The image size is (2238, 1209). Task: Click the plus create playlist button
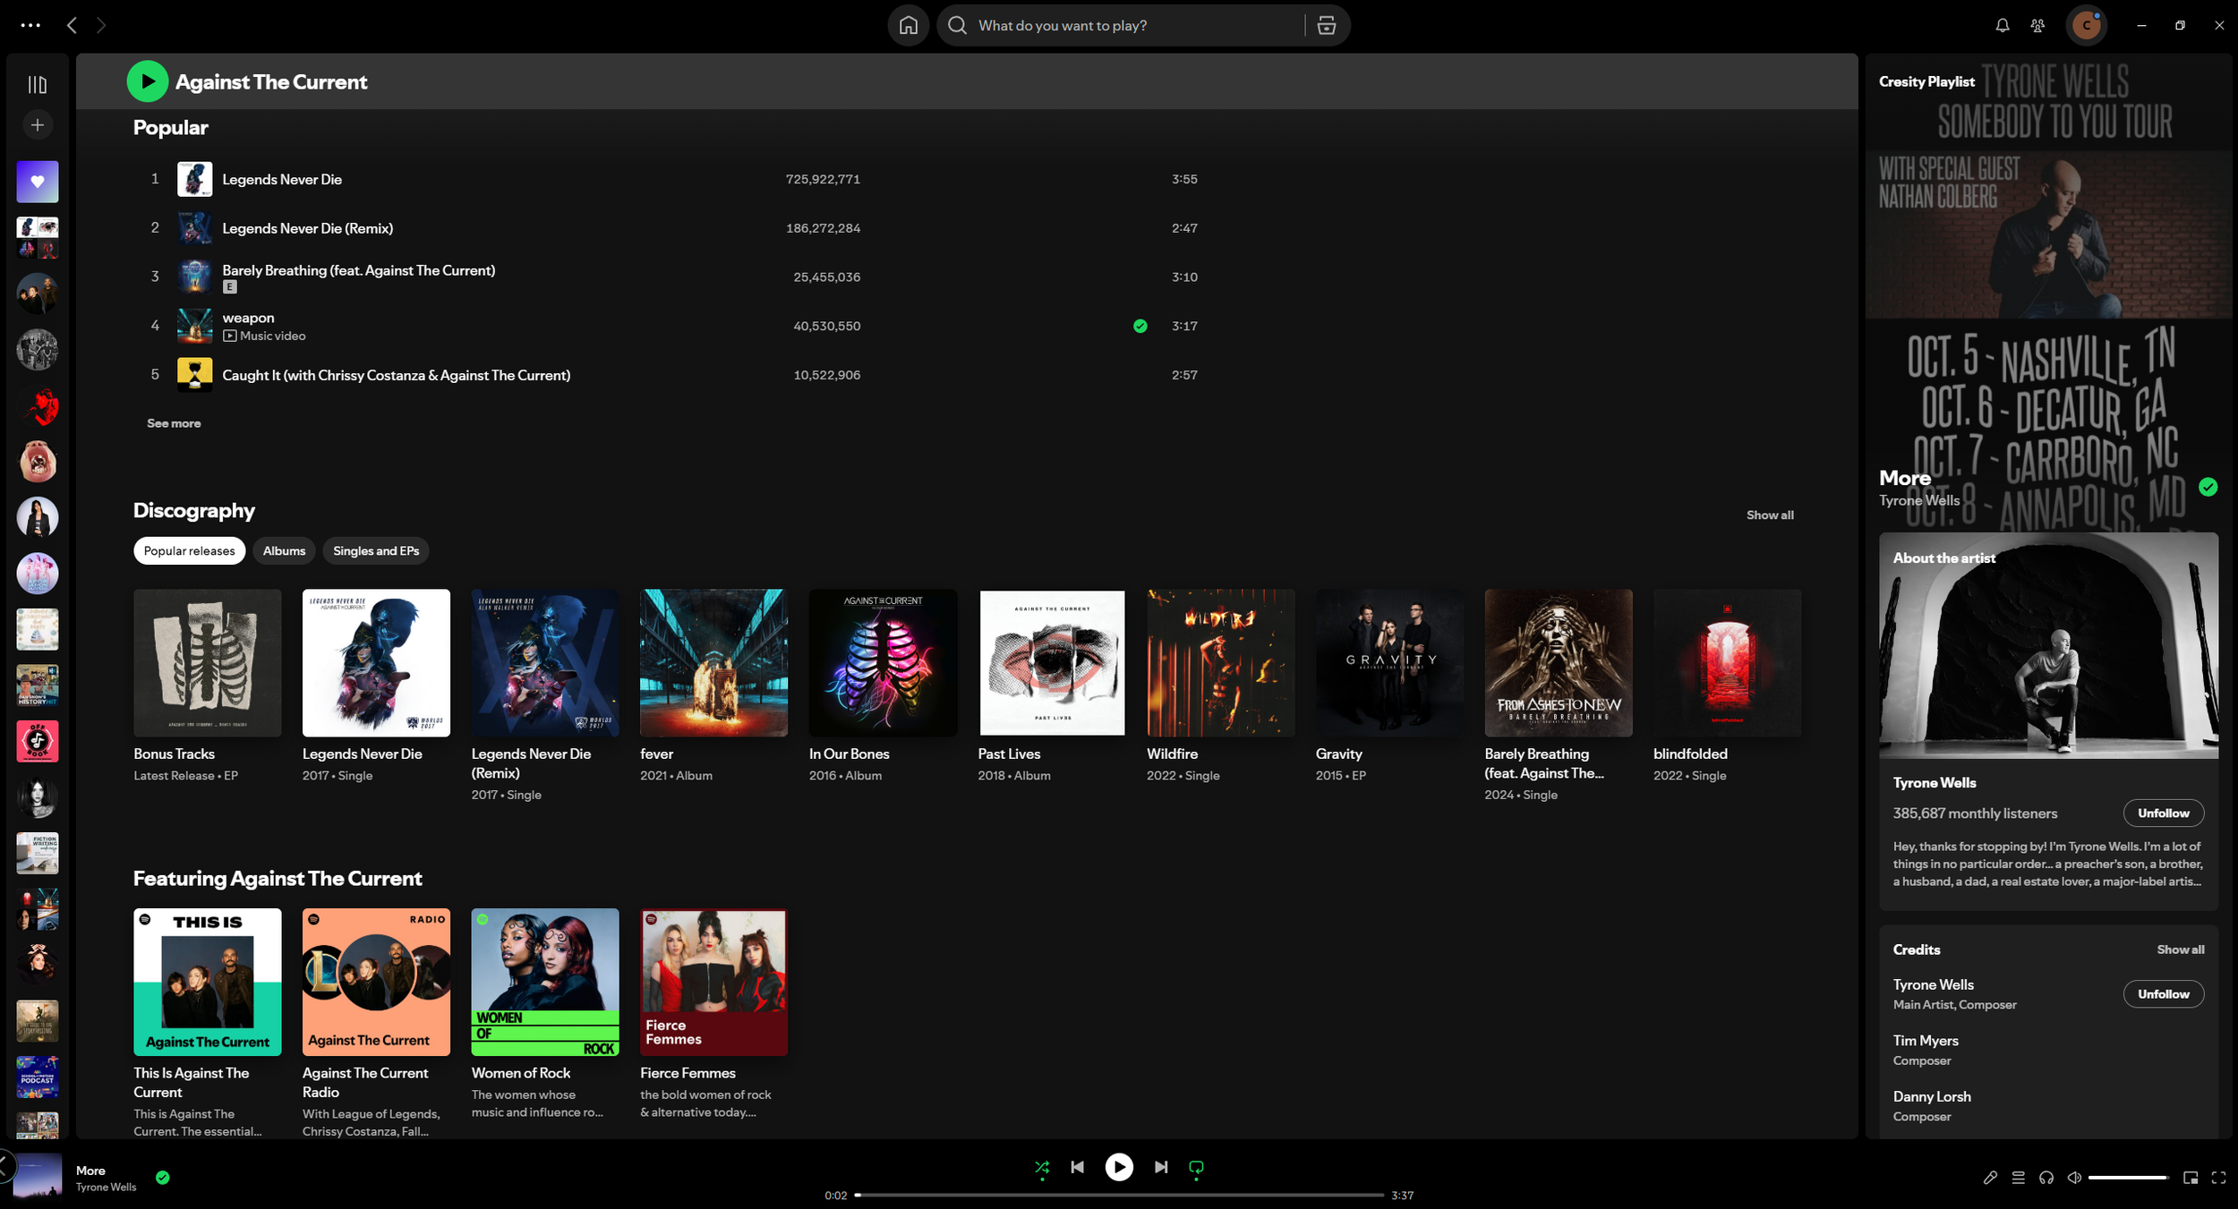37,125
